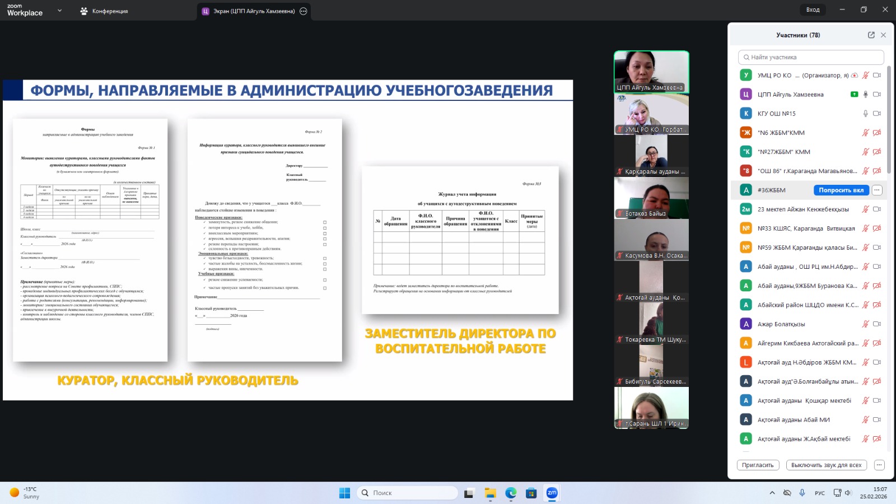Pop out the participants panel
The width and height of the screenshot is (896, 504).
[871, 35]
